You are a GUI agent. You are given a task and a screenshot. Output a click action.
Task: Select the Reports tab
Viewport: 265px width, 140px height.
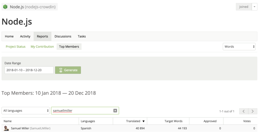click(43, 36)
